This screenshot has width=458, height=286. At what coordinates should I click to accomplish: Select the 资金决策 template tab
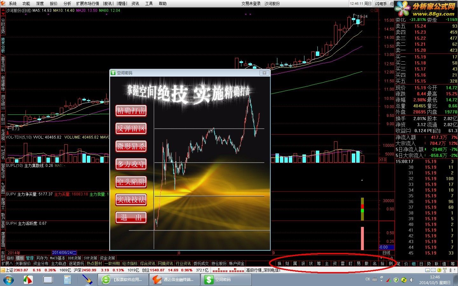pyautogui.click(x=107, y=258)
